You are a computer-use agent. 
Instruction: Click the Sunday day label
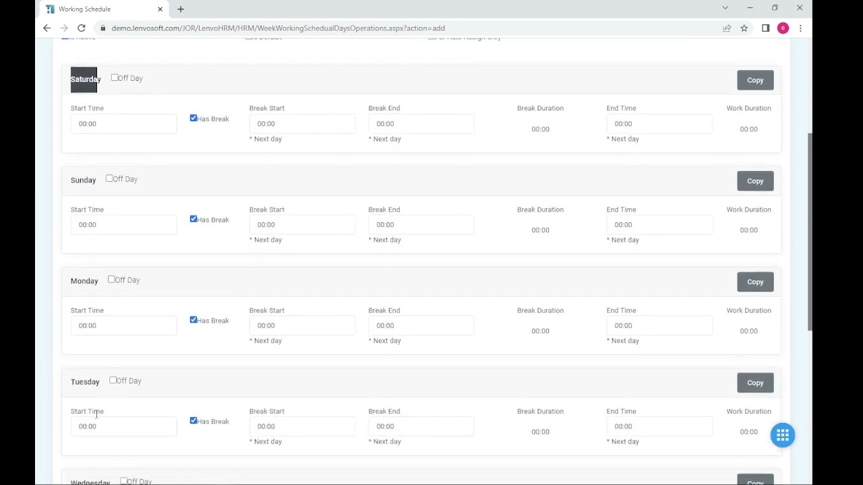(x=84, y=180)
